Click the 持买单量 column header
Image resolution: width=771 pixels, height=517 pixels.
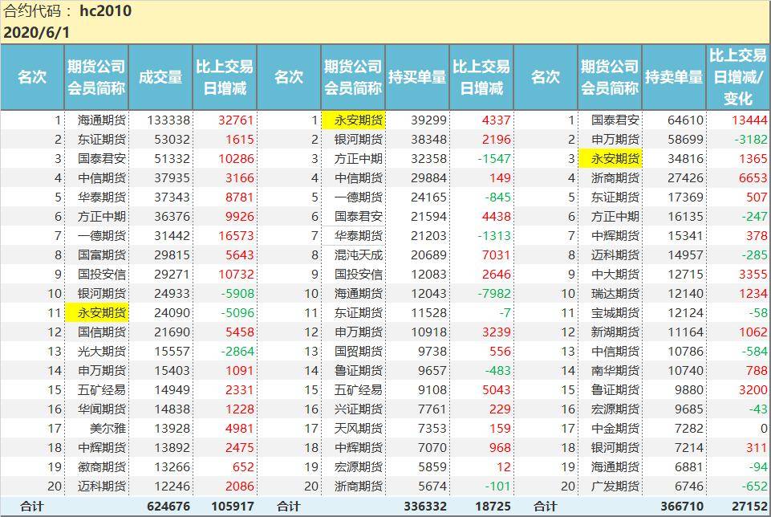pyautogui.click(x=417, y=77)
